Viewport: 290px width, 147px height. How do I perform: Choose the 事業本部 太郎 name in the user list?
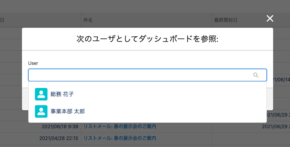coord(67,111)
